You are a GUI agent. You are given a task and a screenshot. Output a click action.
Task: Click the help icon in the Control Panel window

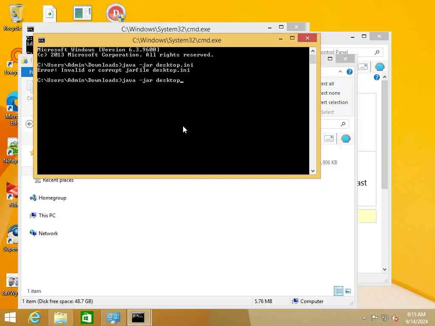coord(376,77)
